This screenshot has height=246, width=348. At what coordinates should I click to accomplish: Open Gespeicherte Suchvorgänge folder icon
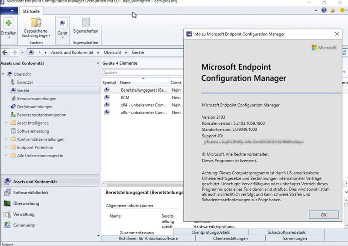tap(36, 23)
